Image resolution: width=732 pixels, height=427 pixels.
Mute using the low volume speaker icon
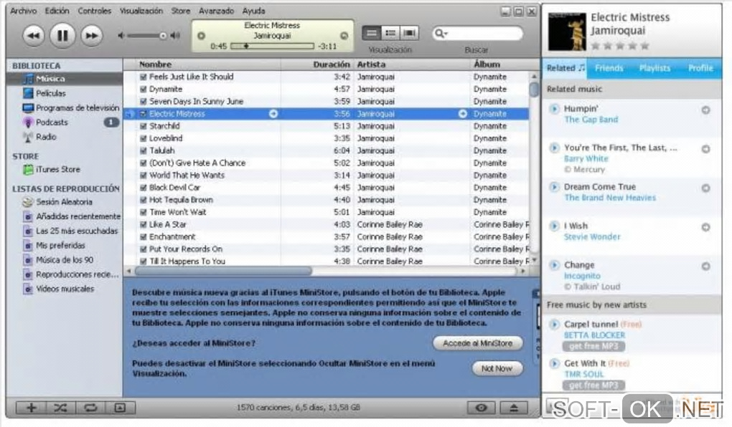click(x=121, y=35)
